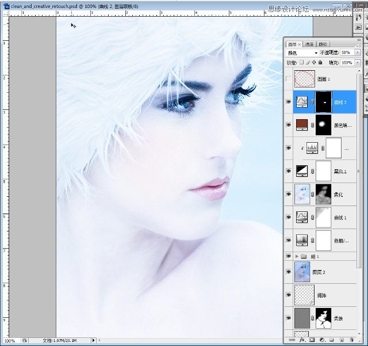Open the 填充 fill slider arrow

(358, 63)
